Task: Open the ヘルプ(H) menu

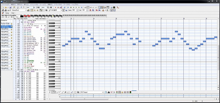Action: click(x=74, y=5)
